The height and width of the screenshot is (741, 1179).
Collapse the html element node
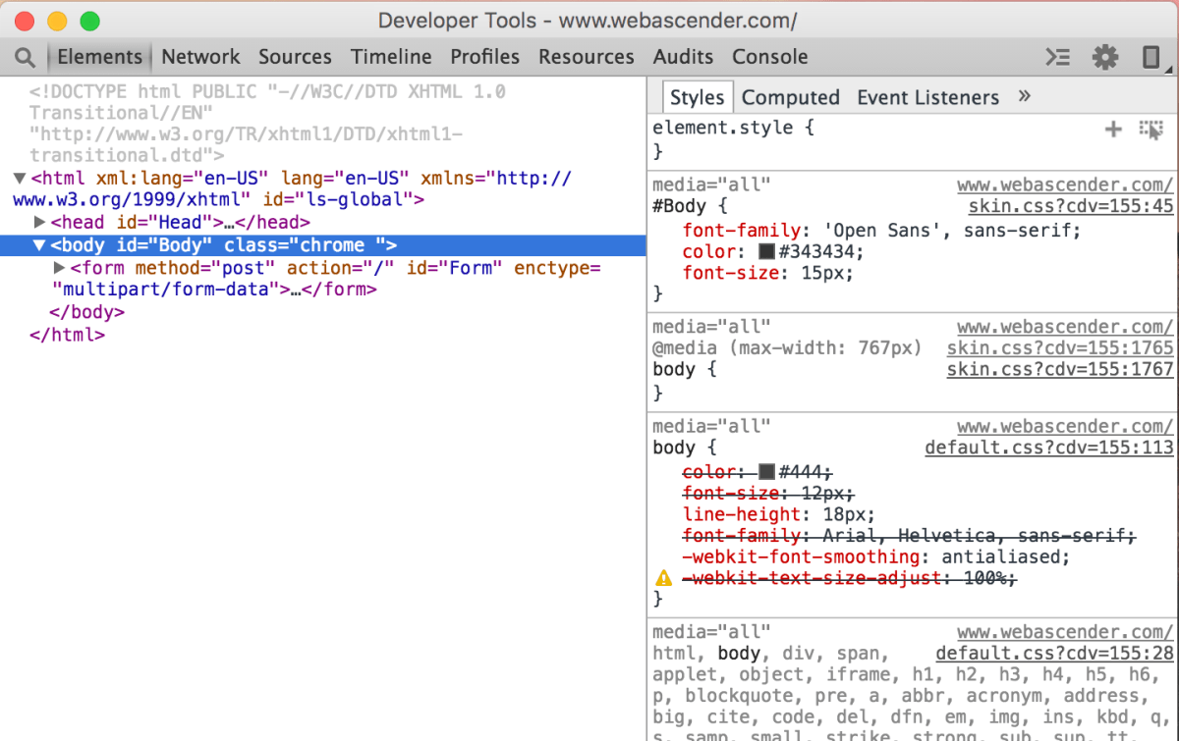point(20,179)
